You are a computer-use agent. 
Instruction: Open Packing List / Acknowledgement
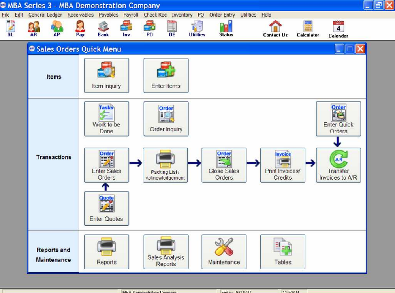(x=165, y=165)
